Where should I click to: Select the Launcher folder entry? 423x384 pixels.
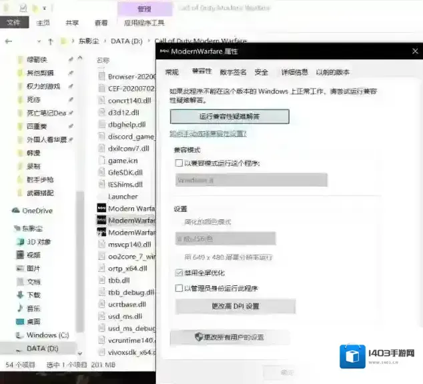(123, 197)
